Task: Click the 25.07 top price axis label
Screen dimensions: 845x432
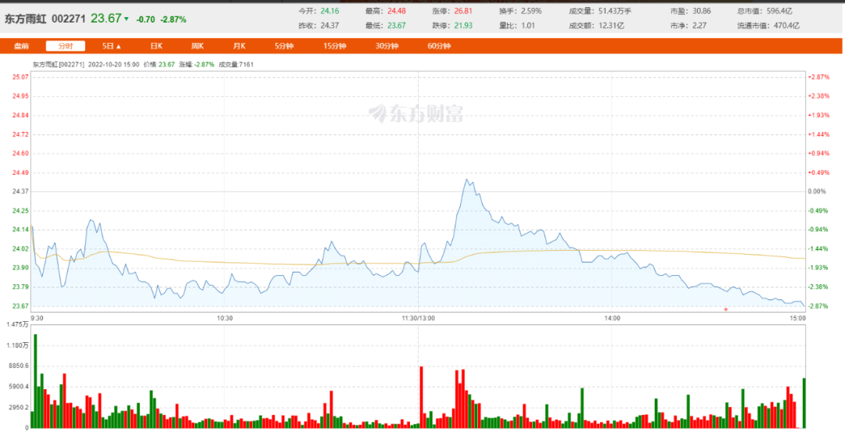Action: [20, 77]
